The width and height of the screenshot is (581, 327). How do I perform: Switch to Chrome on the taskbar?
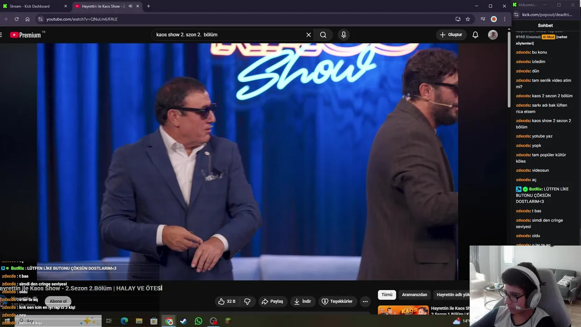point(169,321)
